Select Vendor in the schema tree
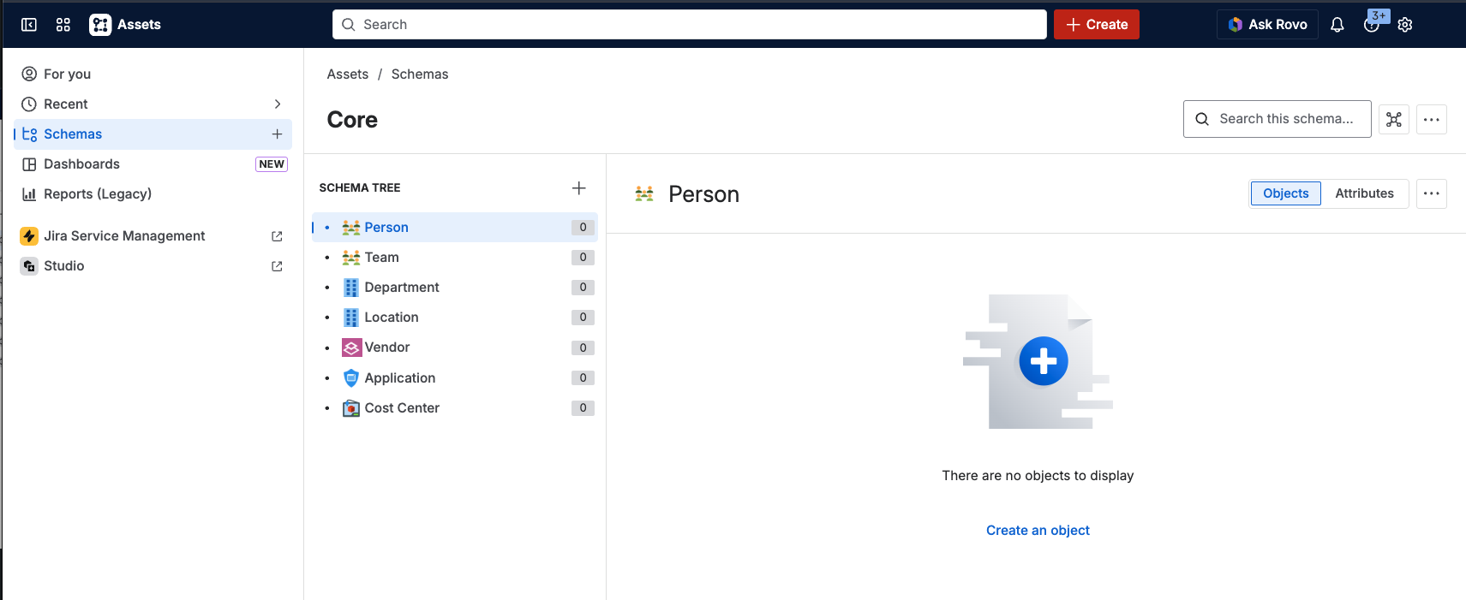 pyautogui.click(x=387, y=348)
